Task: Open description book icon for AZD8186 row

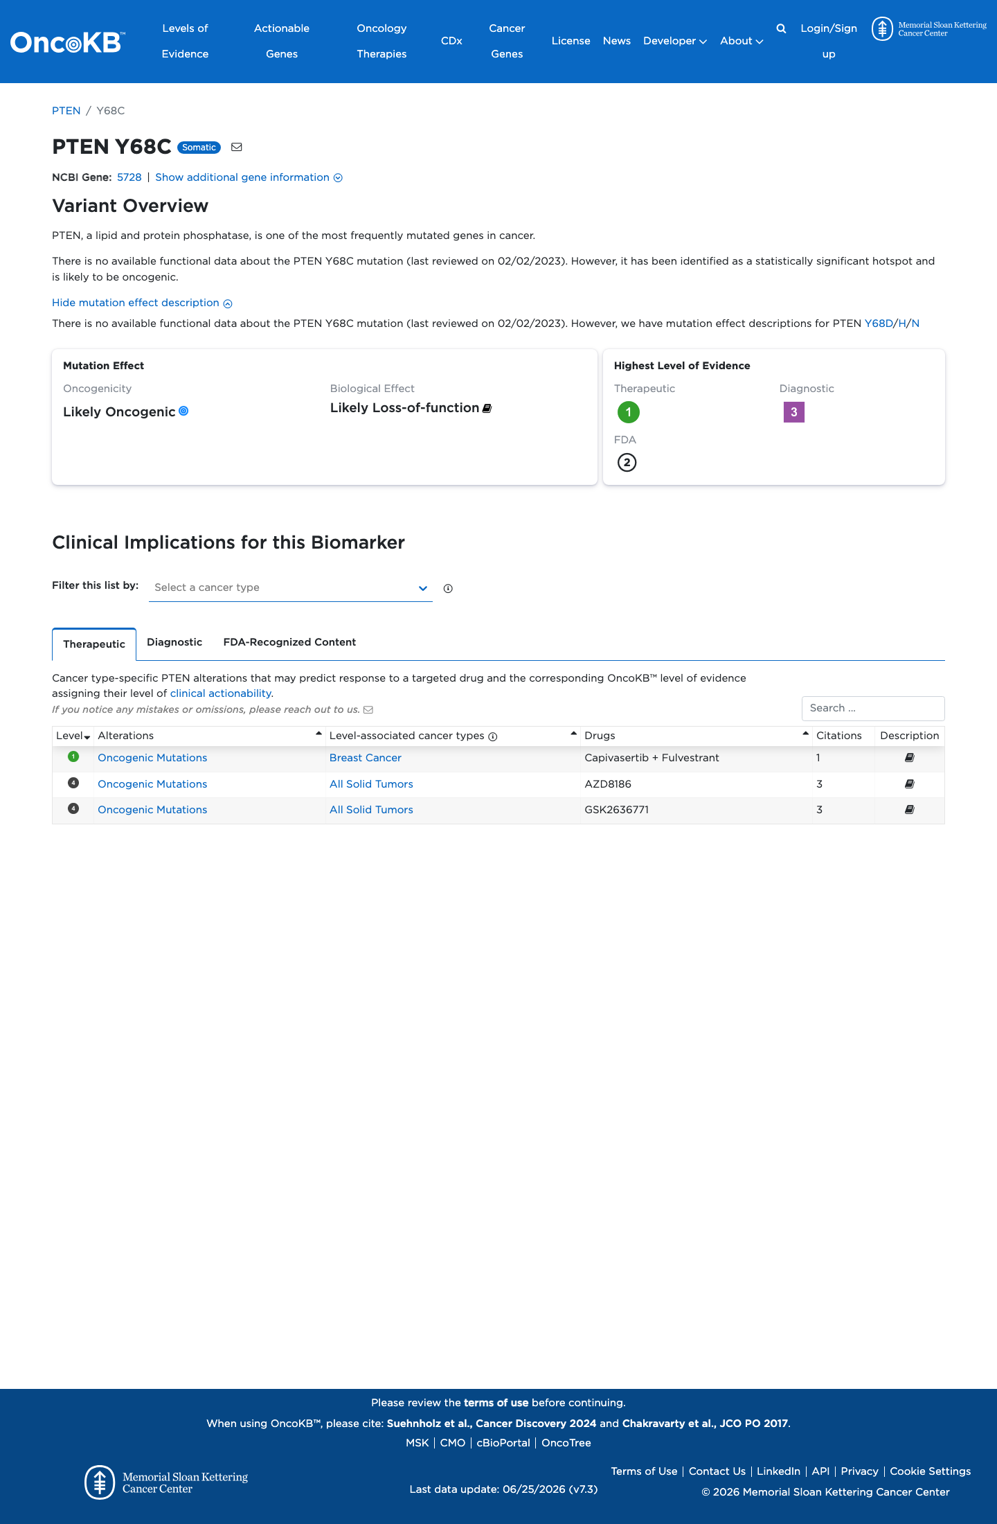Action: point(910,783)
